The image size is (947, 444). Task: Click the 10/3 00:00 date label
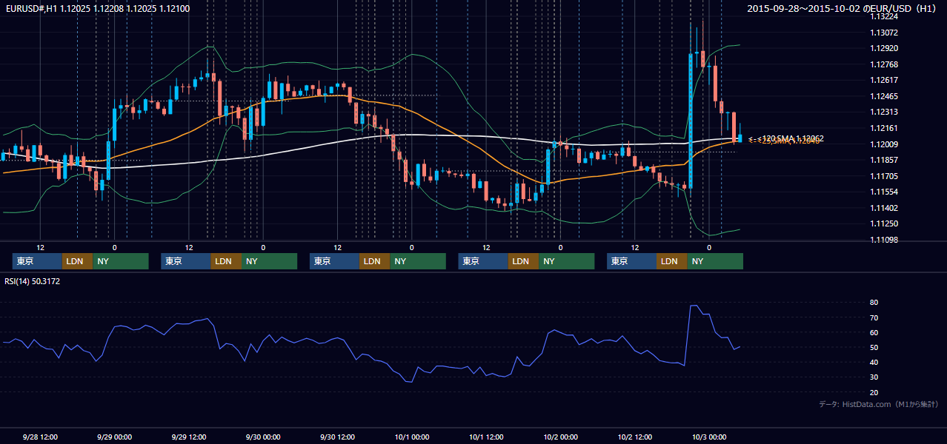(x=709, y=437)
